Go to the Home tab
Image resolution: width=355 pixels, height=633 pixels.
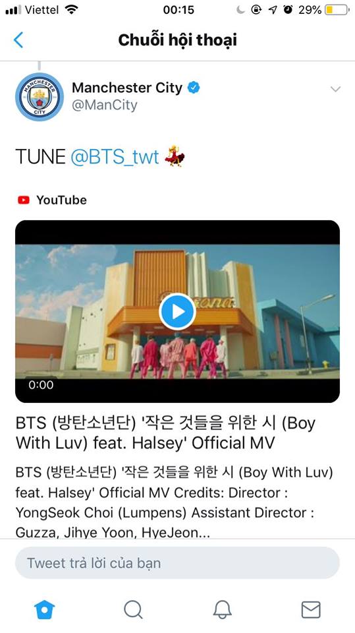pos(44,609)
